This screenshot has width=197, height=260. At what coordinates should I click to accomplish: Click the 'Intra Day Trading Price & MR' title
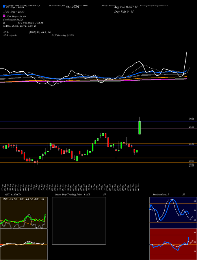point(72,195)
